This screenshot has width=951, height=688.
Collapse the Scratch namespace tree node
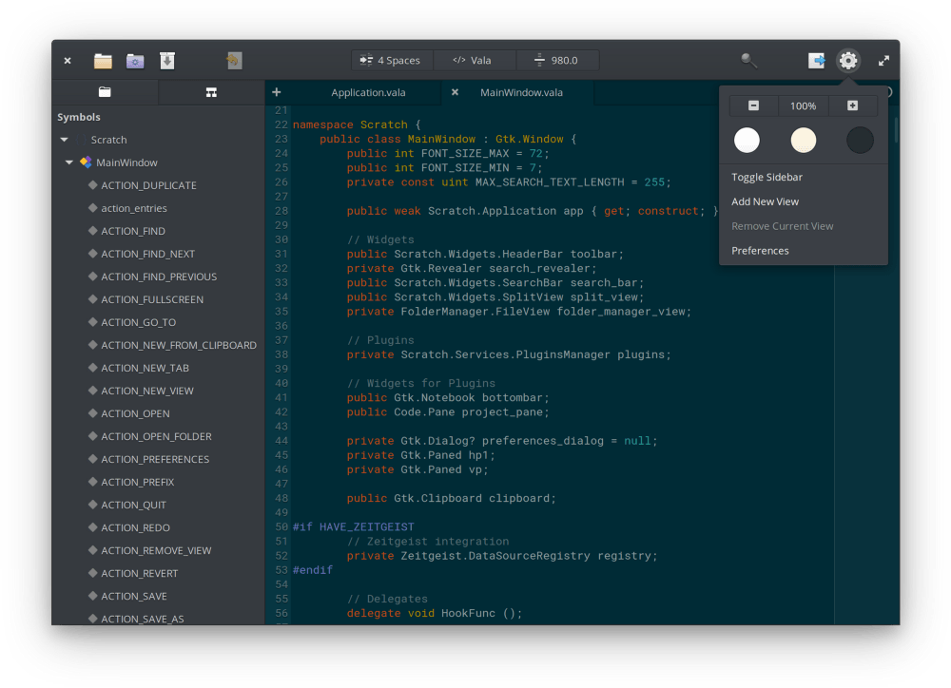coord(65,140)
